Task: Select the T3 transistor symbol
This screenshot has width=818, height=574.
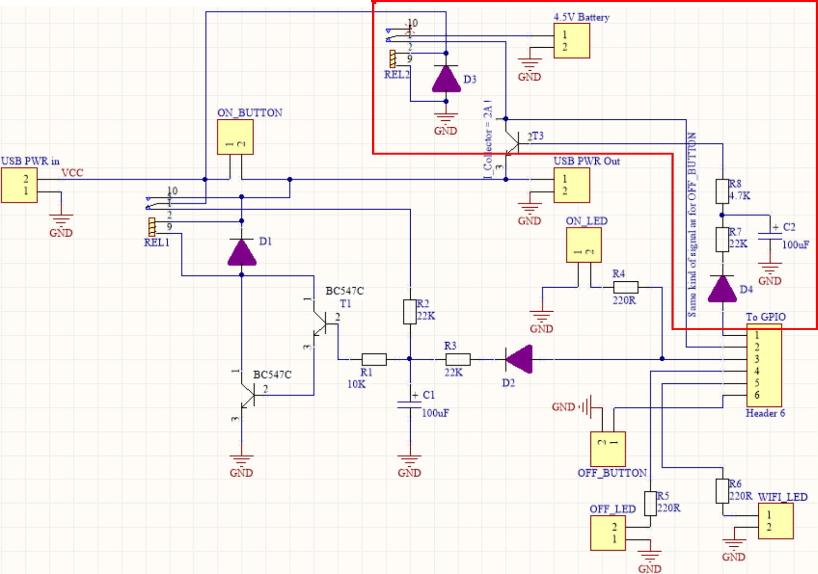Action: (512, 143)
